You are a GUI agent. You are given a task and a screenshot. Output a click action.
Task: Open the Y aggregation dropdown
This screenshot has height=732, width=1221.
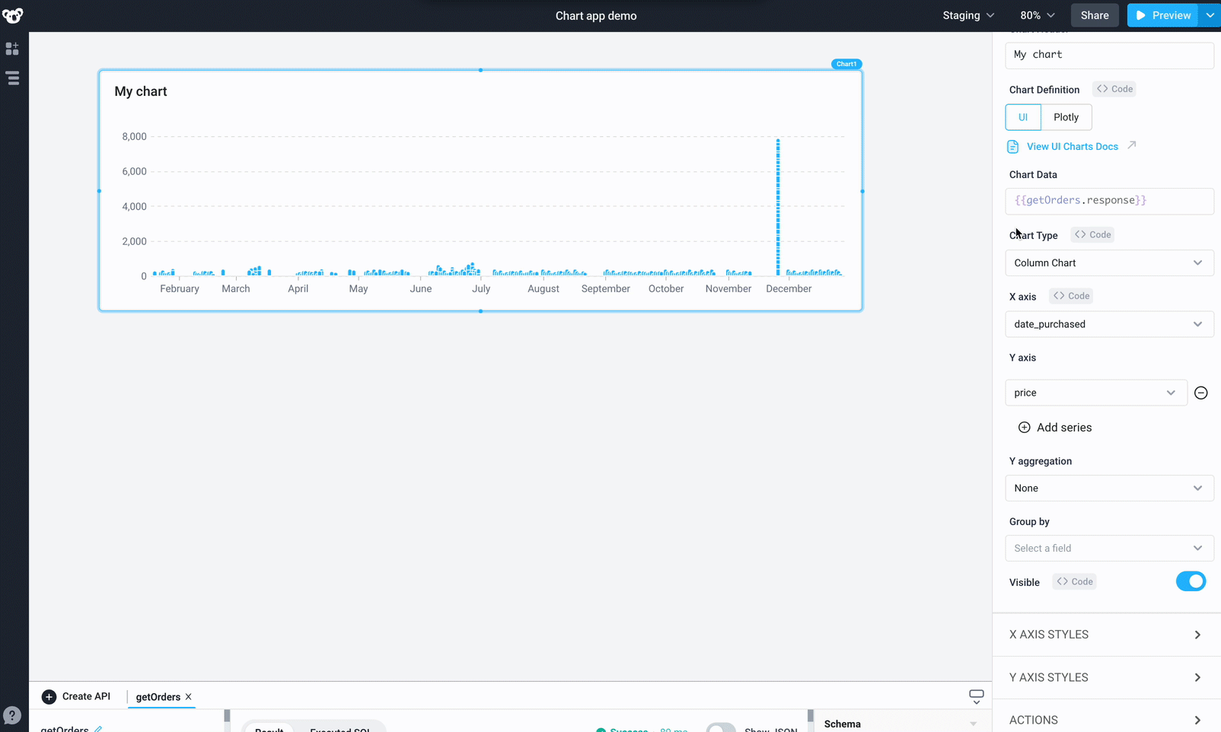[1108, 488]
